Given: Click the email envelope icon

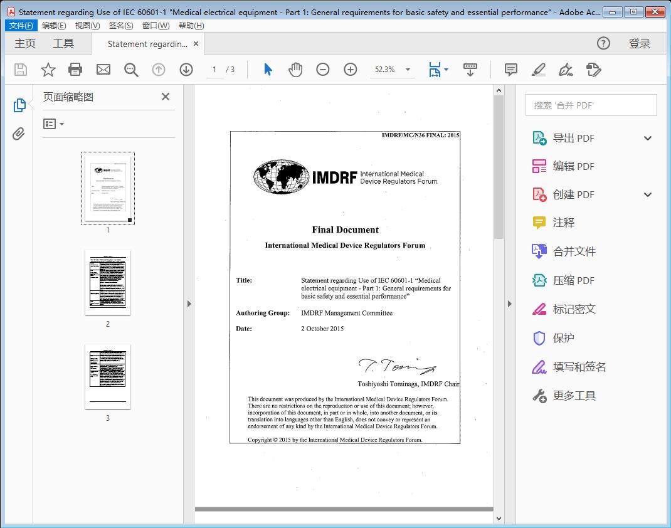Looking at the screenshot, I should (x=103, y=70).
